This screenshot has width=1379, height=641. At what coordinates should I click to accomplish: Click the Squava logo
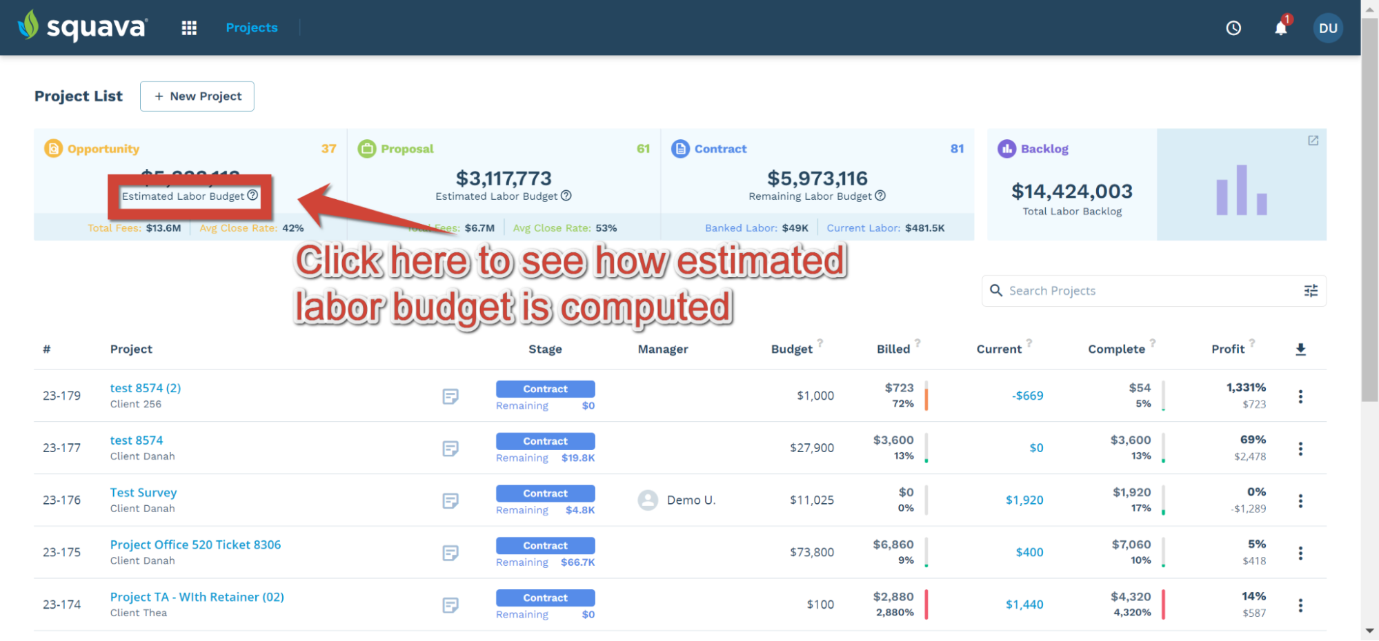(83, 26)
